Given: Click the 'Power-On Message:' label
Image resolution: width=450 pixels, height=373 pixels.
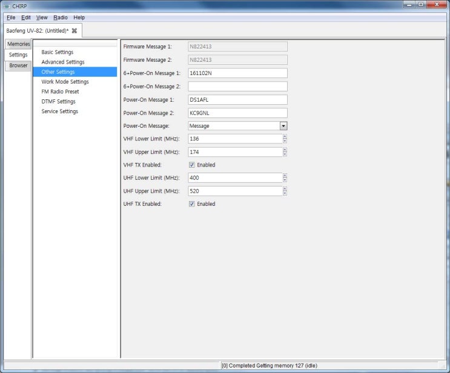Looking at the screenshot, I should (x=146, y=126).
